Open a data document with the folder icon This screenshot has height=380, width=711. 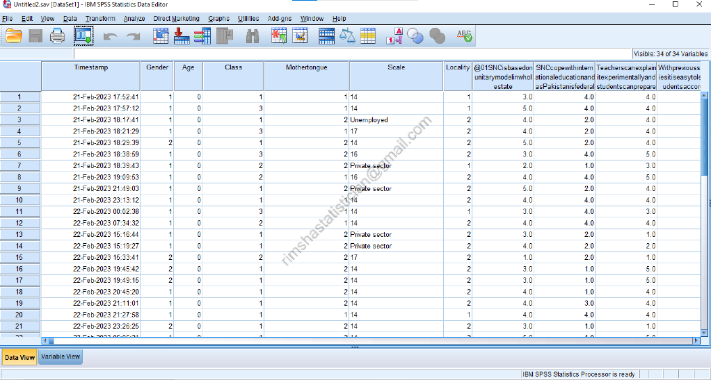pyautogui.click(x=14, y=36)
